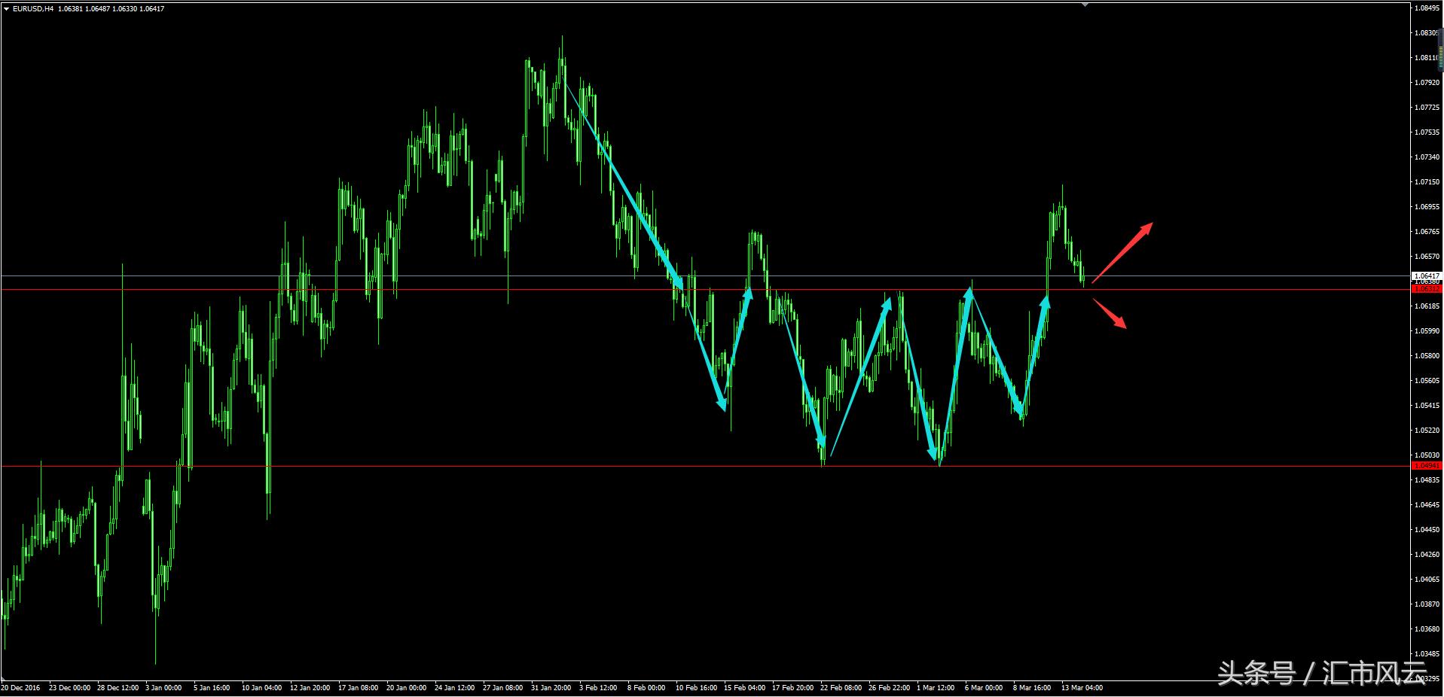Viewport: 1444px width, 697px height.
Task: Click price scale value 1.07150
Action: pos(1427,182)
